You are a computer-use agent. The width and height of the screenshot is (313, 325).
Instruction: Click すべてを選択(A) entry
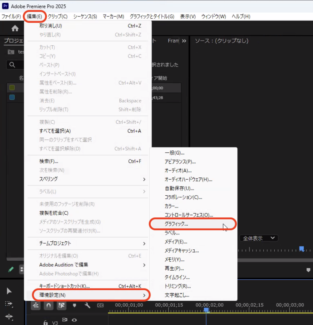(55, 131)
